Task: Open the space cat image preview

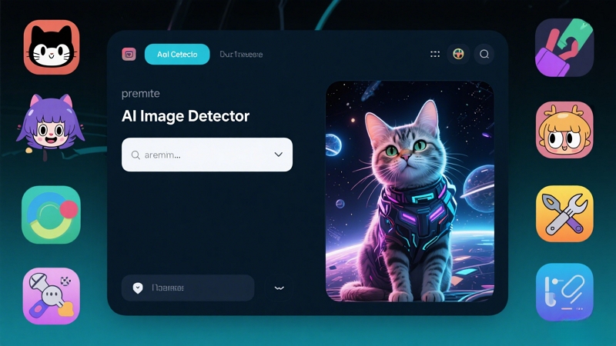Action: (410, 191)
